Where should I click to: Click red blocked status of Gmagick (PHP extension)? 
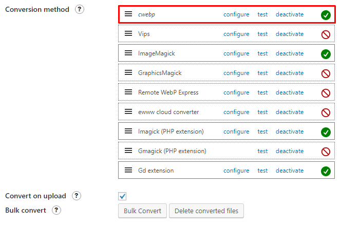pyautogui.click(x=326, y=152)
